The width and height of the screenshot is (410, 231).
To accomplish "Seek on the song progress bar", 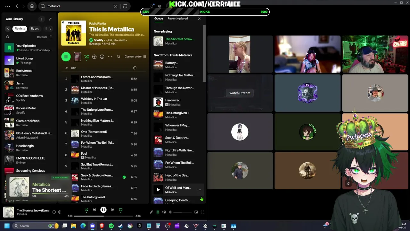I will [x=103, y=216].
